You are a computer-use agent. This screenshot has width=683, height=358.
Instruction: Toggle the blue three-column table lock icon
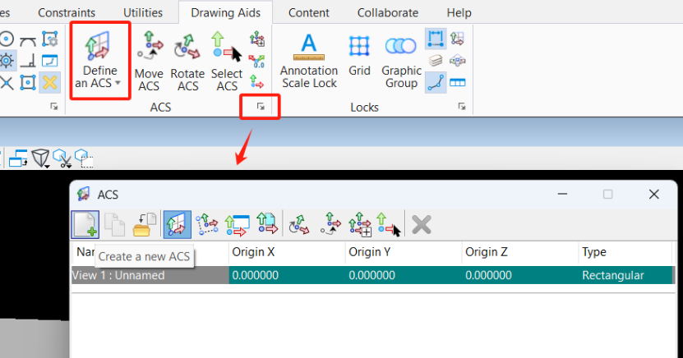(x=457, y=83)
